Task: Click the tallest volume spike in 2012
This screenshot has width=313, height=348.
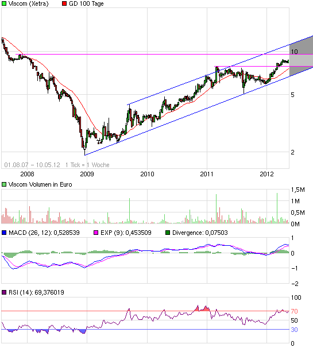Action: (x=277, y=208)
